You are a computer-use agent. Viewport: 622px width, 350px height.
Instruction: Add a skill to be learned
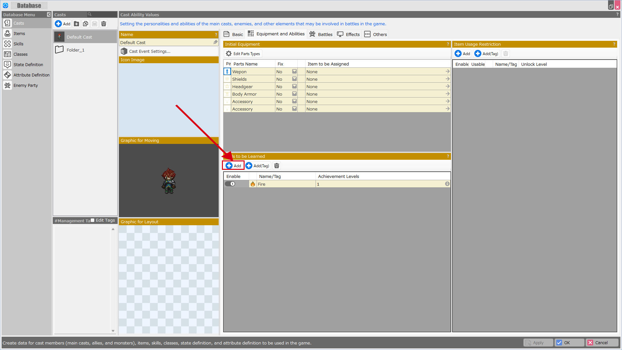point(233,166)
